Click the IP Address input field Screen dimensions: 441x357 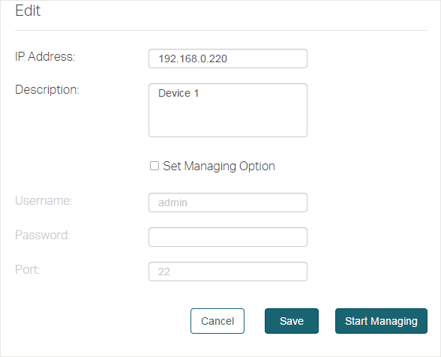point(228,58)
